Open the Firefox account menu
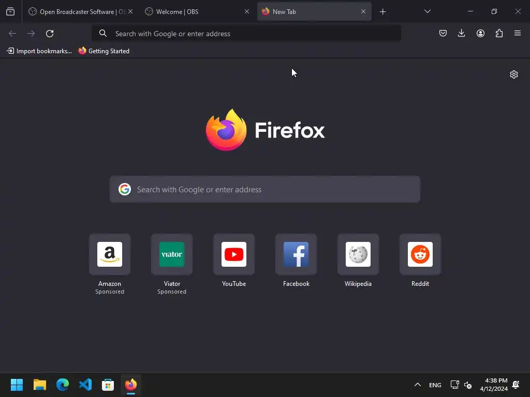Image resolution: width=530 pixels, height=397 pixels. (x=480, y=33)
